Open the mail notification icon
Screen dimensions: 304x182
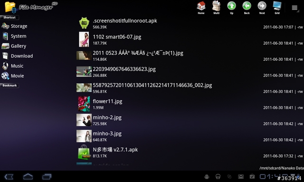click(241, 177)
